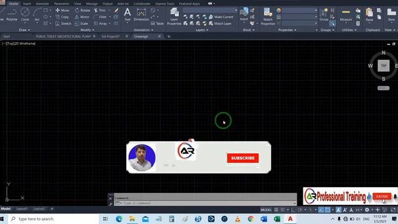Select the Text annotation tool
The width and height of the screenshot is (398, 224).
point(127,14)
